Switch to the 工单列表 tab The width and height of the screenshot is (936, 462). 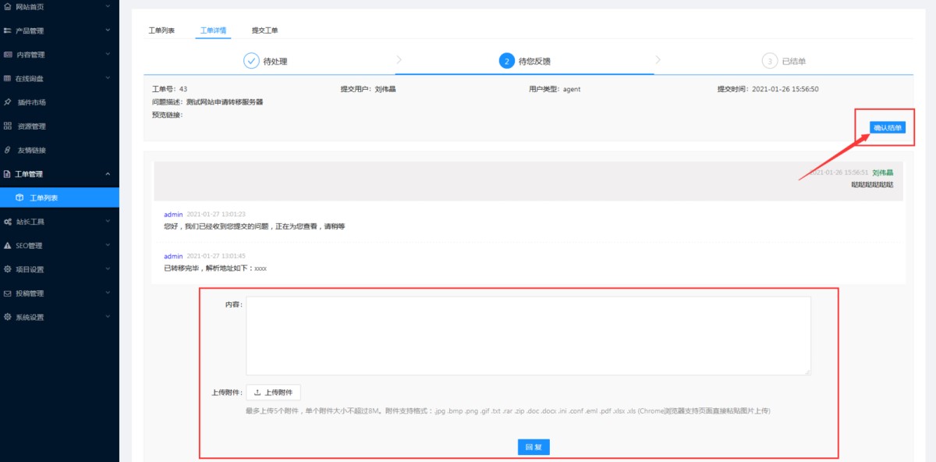161,30
